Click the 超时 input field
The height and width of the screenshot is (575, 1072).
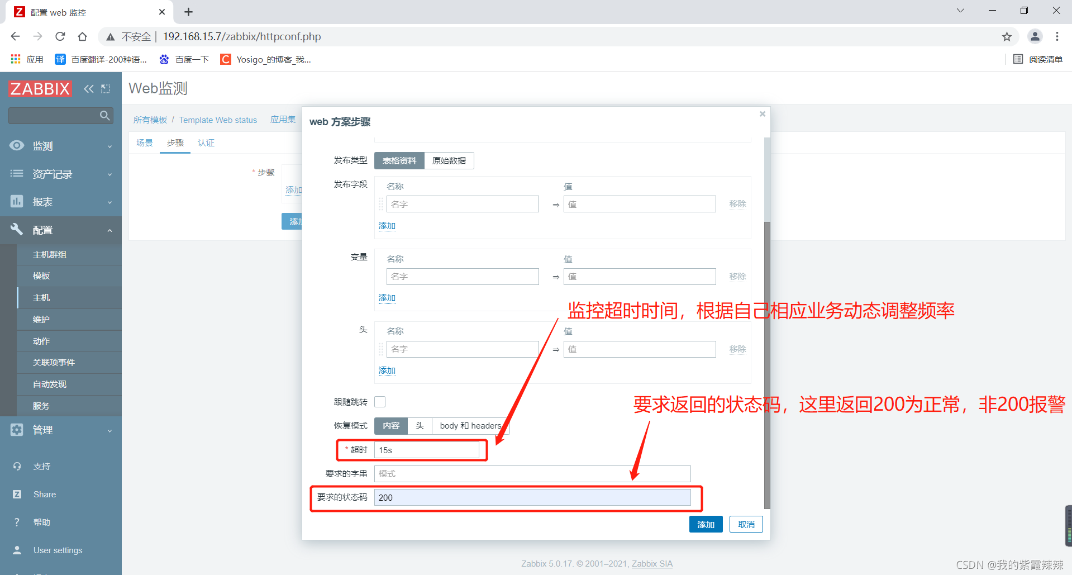pos(427,450)
